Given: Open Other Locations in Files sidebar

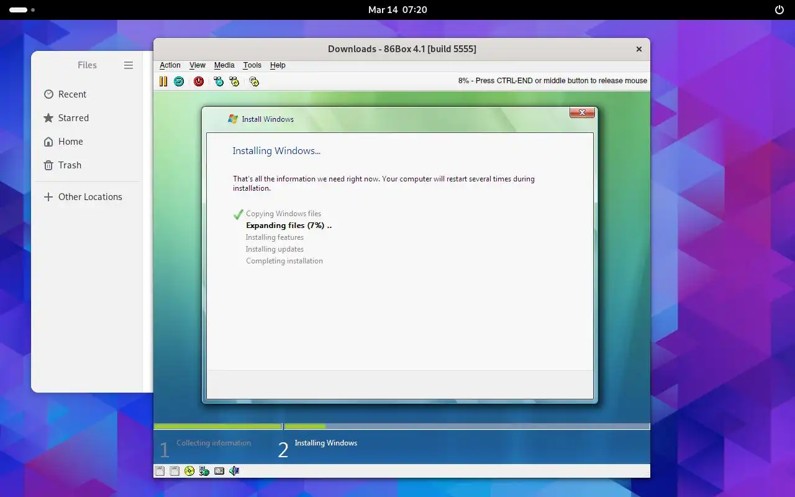Looking at the screenshot, I should (87, 197).
